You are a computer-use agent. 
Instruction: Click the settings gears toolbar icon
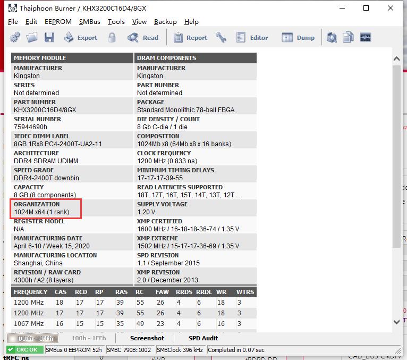tap(15, 38)
